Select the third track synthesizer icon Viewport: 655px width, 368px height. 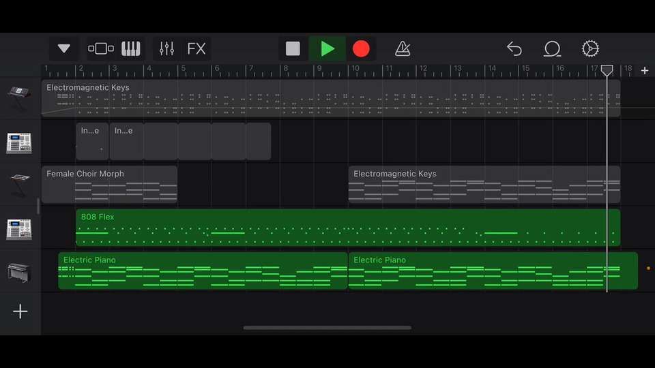point(19,185)
